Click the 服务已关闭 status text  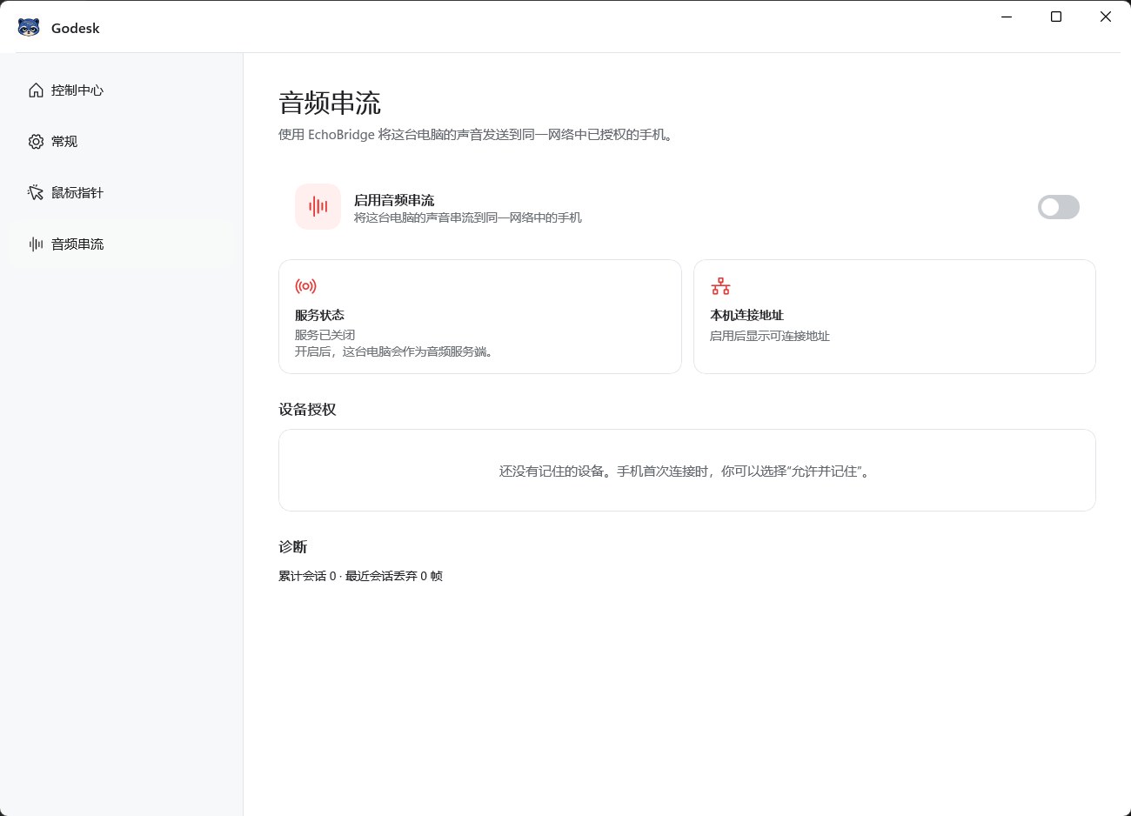[x=325, y=335]
